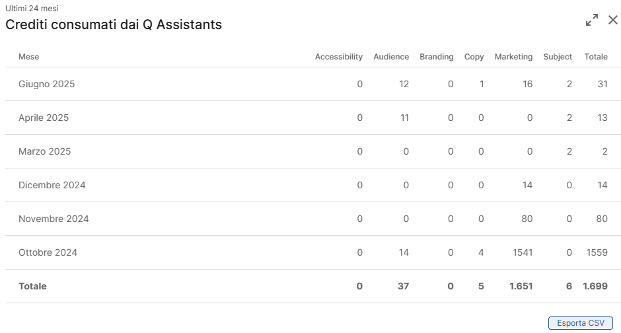Sort by the Audience column header

pos(391,57)
